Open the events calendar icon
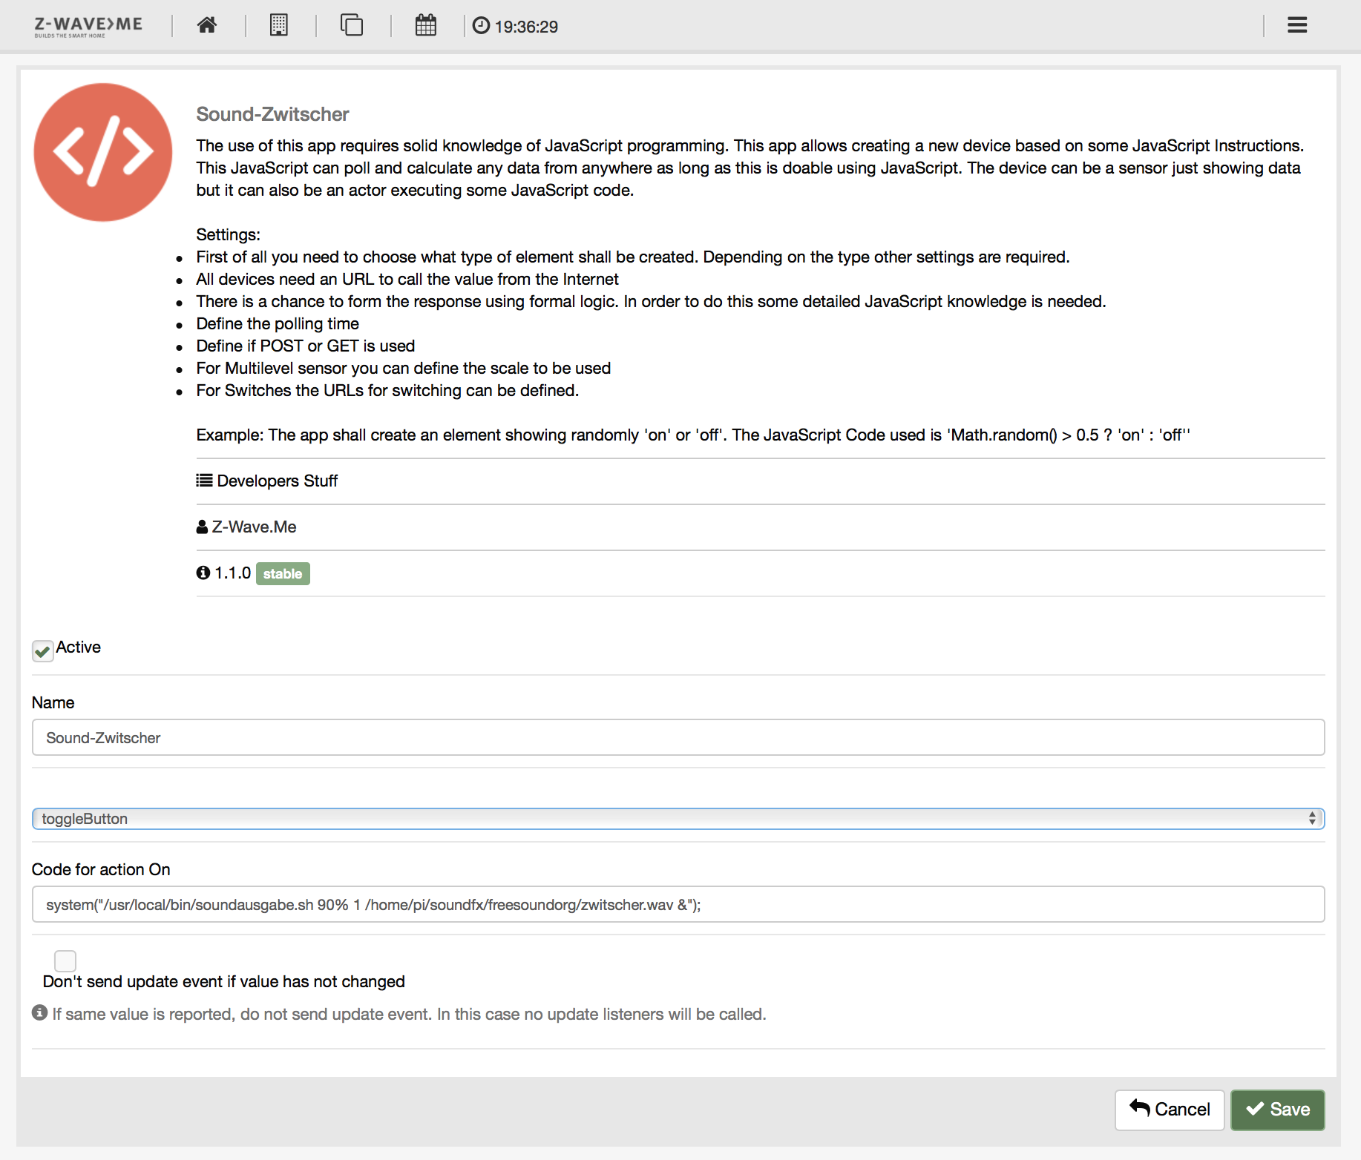1361x1160 pixels. coord(426,25)
